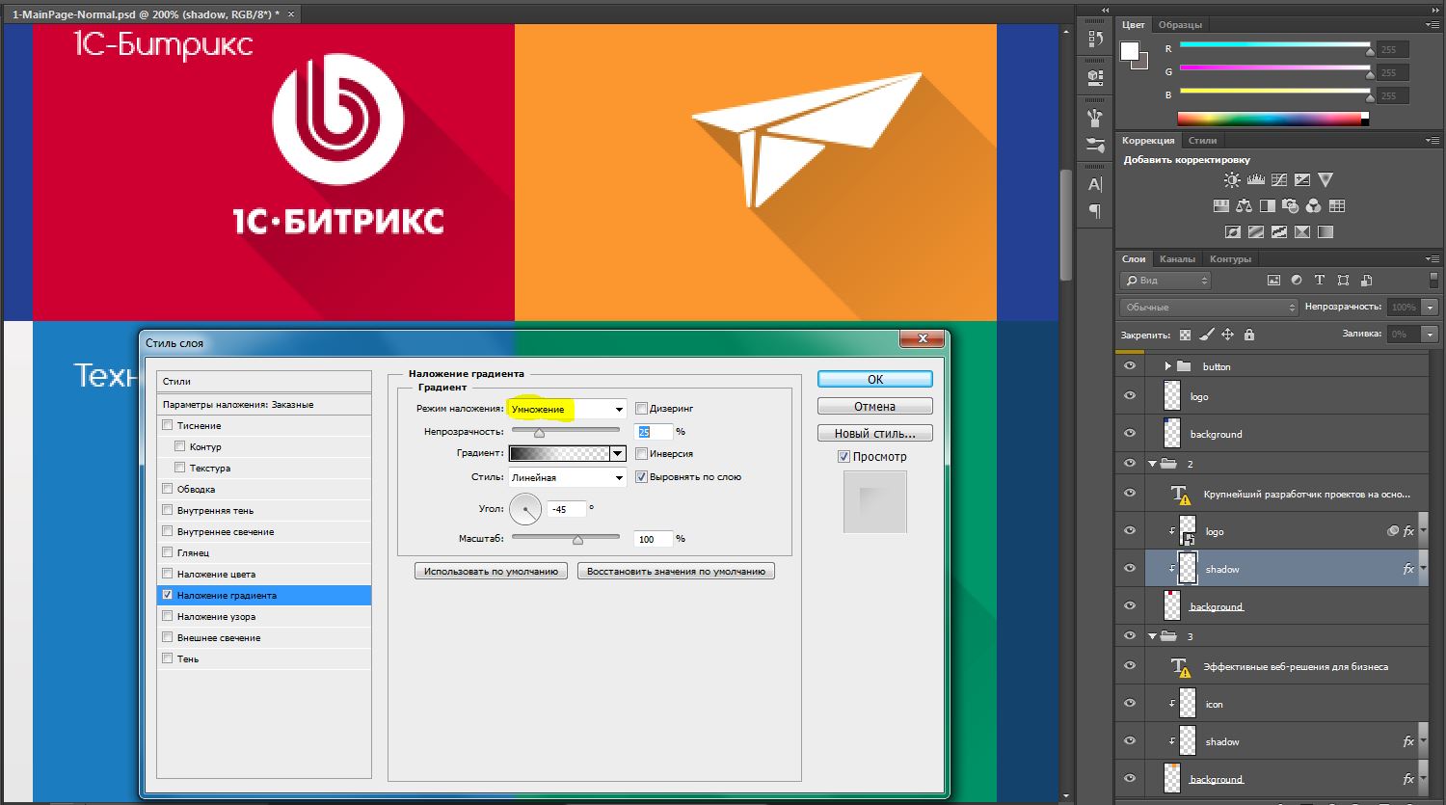Open the Brush Presets panel icon

(1095, 146)
